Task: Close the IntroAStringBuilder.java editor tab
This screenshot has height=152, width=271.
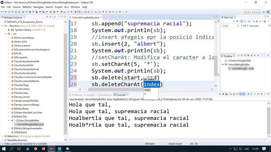Action: click(101, 17)
